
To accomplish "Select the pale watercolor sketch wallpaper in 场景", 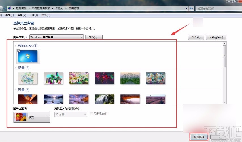I will [x=28, y=78].
